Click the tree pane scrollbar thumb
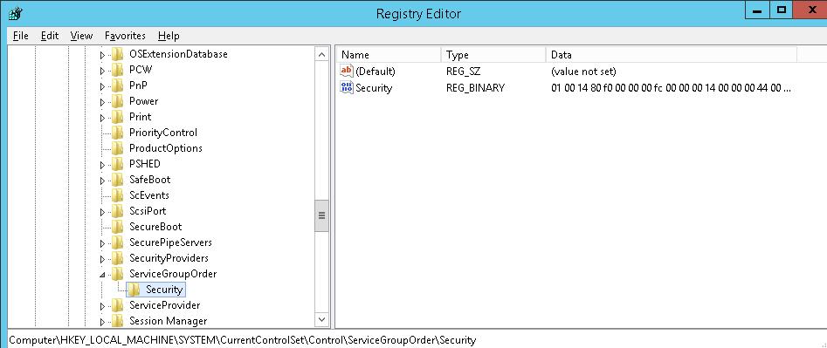Screen dimensions: 827x348 pyautogui.click(x=321, y=215)
